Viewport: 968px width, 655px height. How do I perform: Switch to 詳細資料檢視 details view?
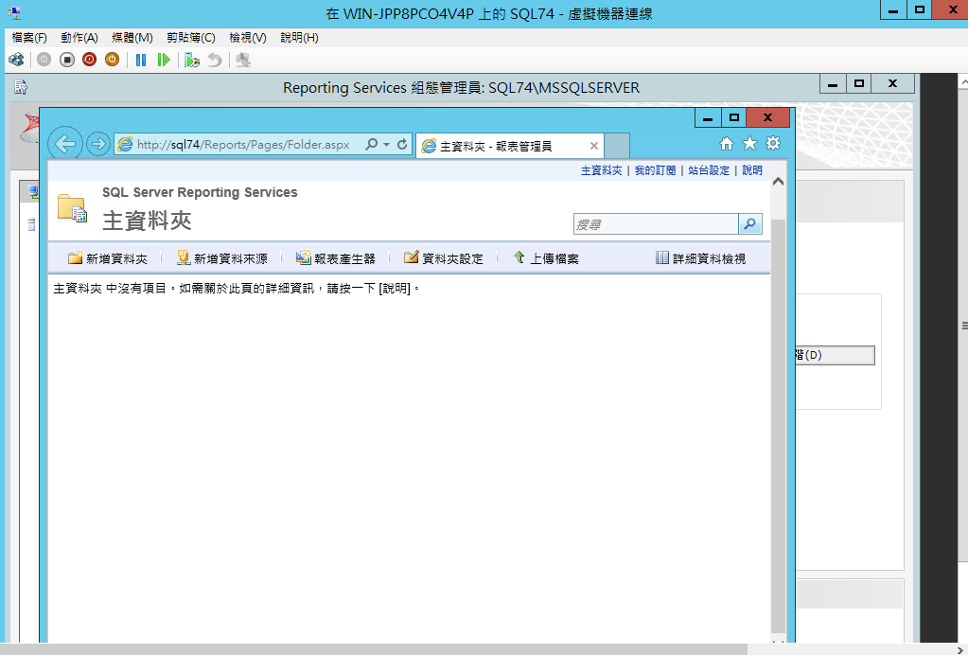(701, 258)
